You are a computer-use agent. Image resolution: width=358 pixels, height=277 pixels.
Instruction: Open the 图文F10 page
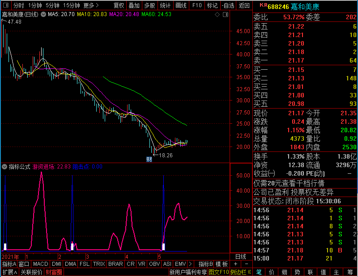pos(219,272)
